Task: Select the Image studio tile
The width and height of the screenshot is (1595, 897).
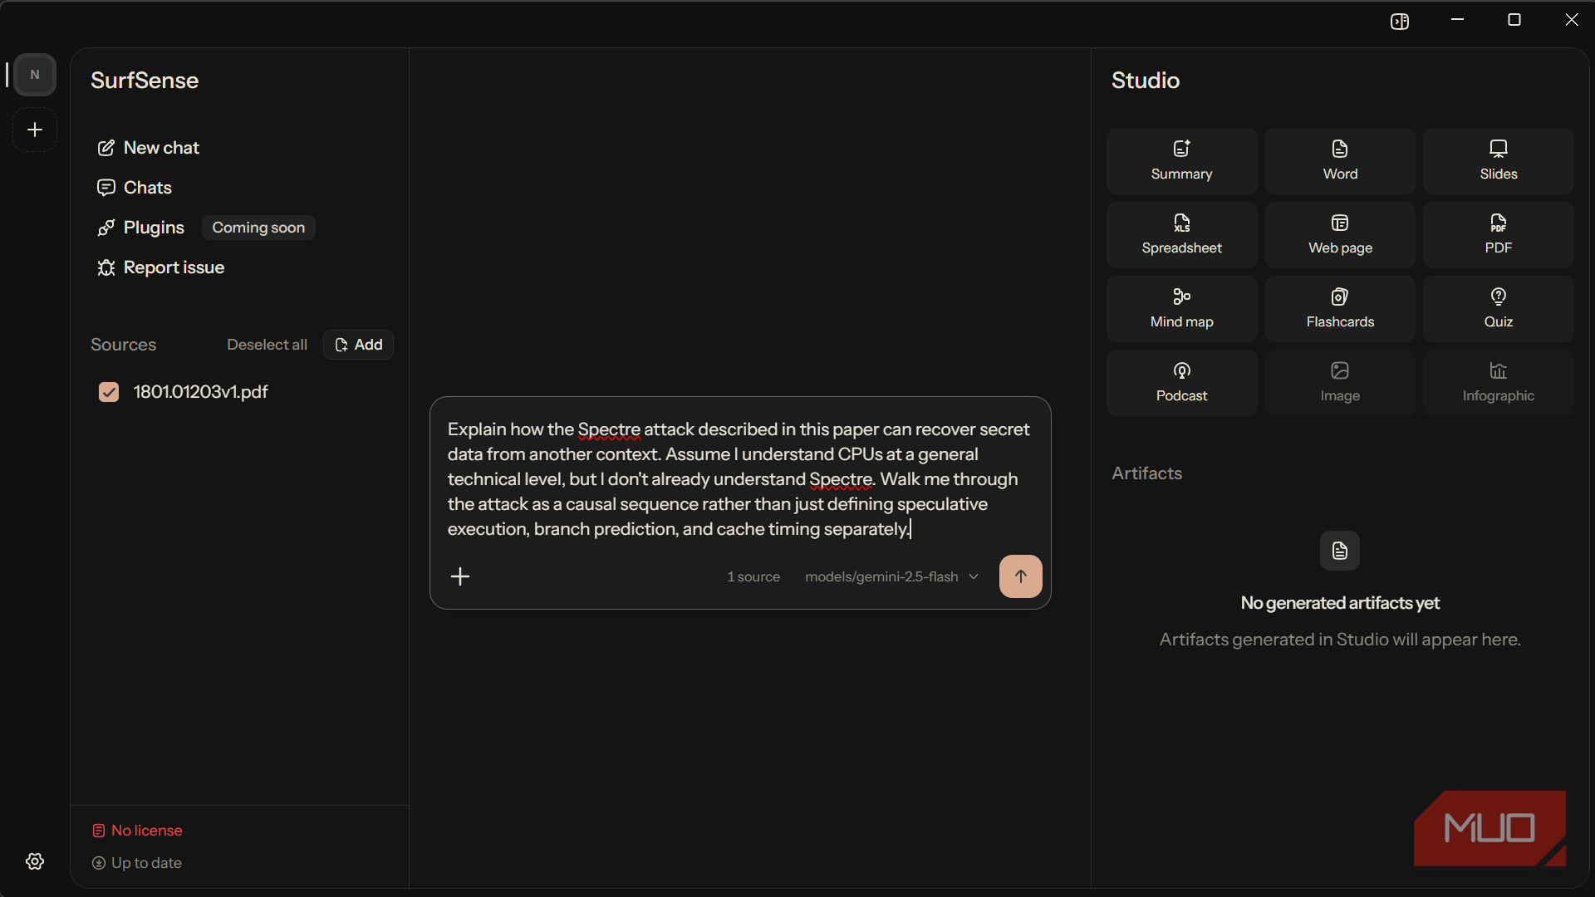Action: (1340, 383)
